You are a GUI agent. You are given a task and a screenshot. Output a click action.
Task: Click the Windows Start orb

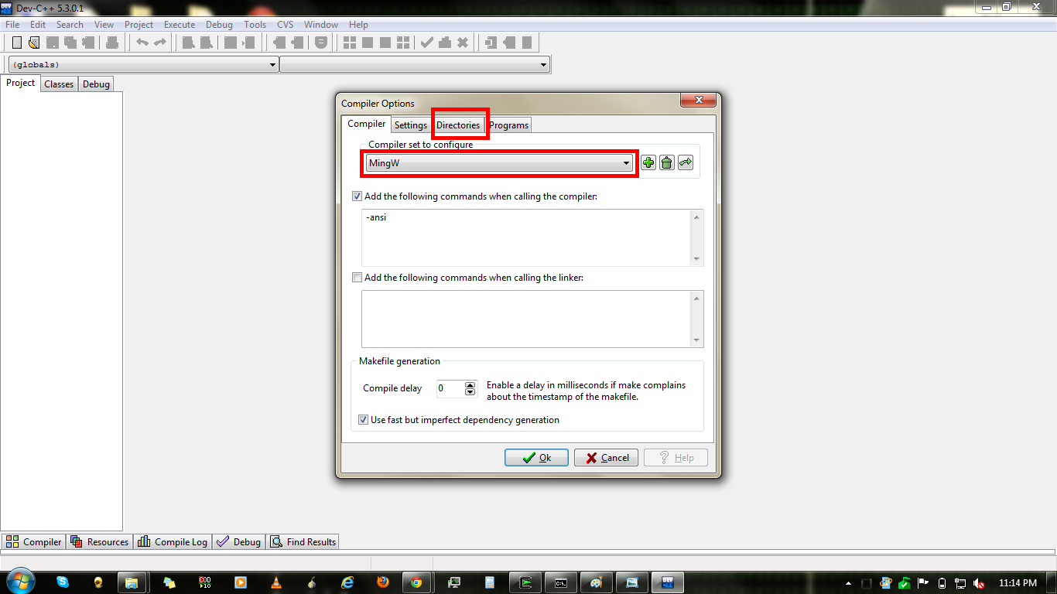point(19,582)
